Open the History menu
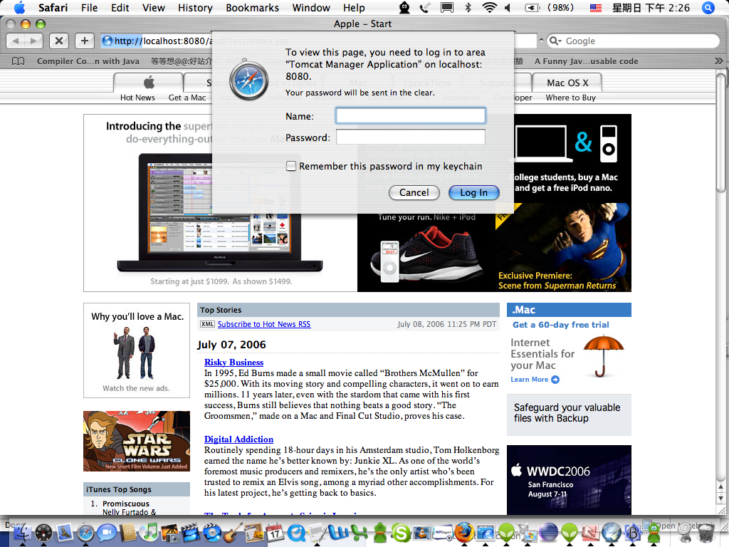 (x=195, y=8)
